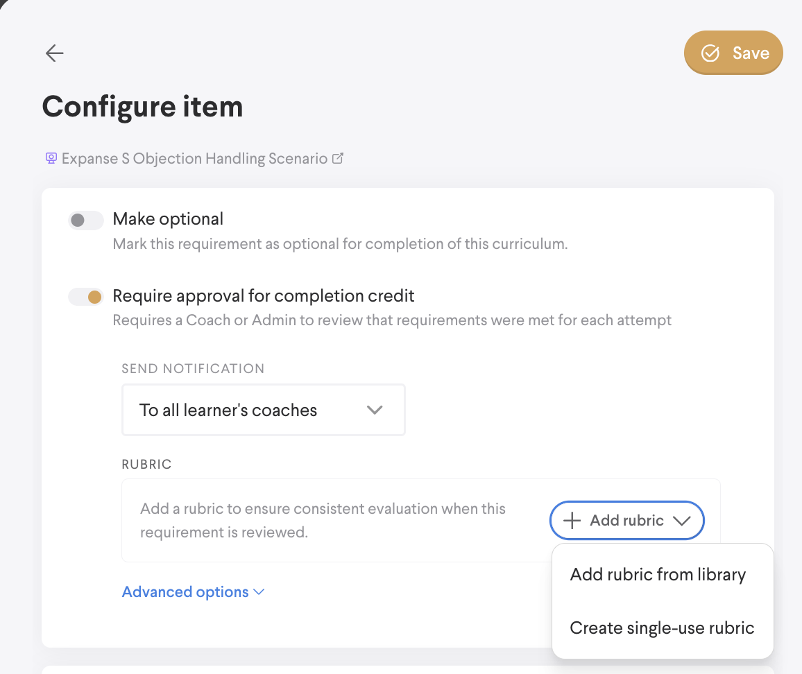This screenshot has height=674, width=802.
Task: Expand Advanced options
Action: pos(185,592)
